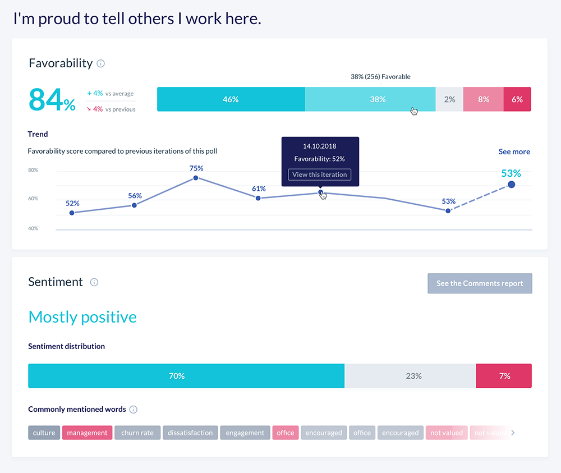Click the culture word tag
The width and height of the screenshot is (561, 473).
coord(44,433)
